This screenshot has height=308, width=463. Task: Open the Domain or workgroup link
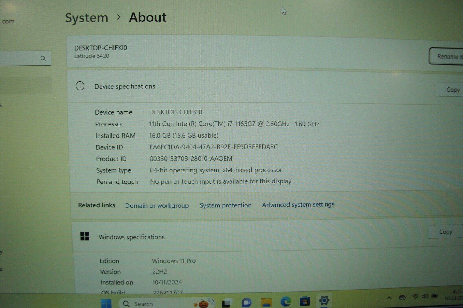(157, 205)
